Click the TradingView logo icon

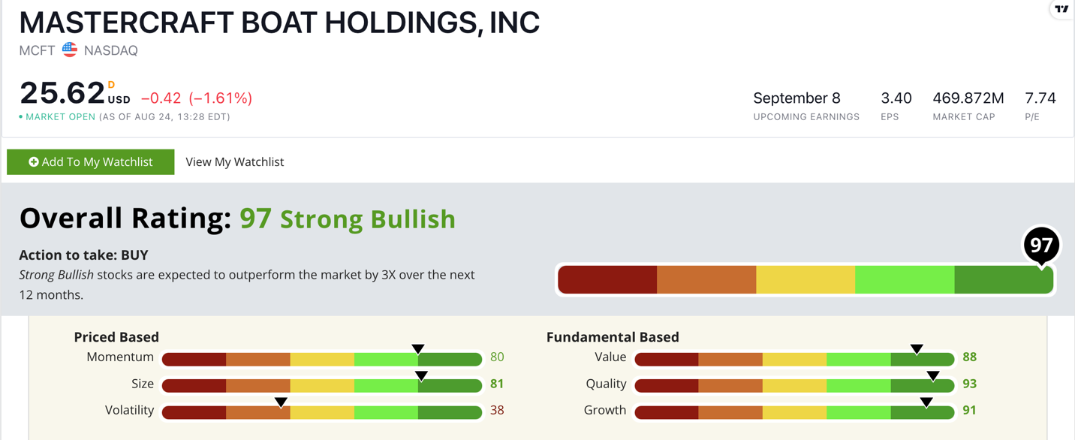(1061, 9)
